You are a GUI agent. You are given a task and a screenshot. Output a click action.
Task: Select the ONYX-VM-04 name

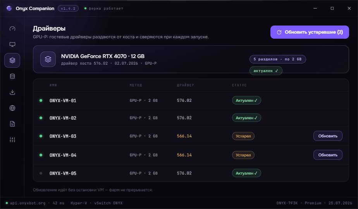click(x=63, y=155)
